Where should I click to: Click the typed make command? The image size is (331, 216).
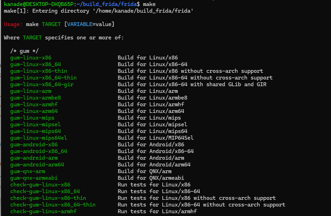pos(149,4)
